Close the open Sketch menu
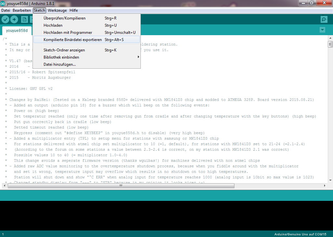333x237 pixels. tap(39, 10)
